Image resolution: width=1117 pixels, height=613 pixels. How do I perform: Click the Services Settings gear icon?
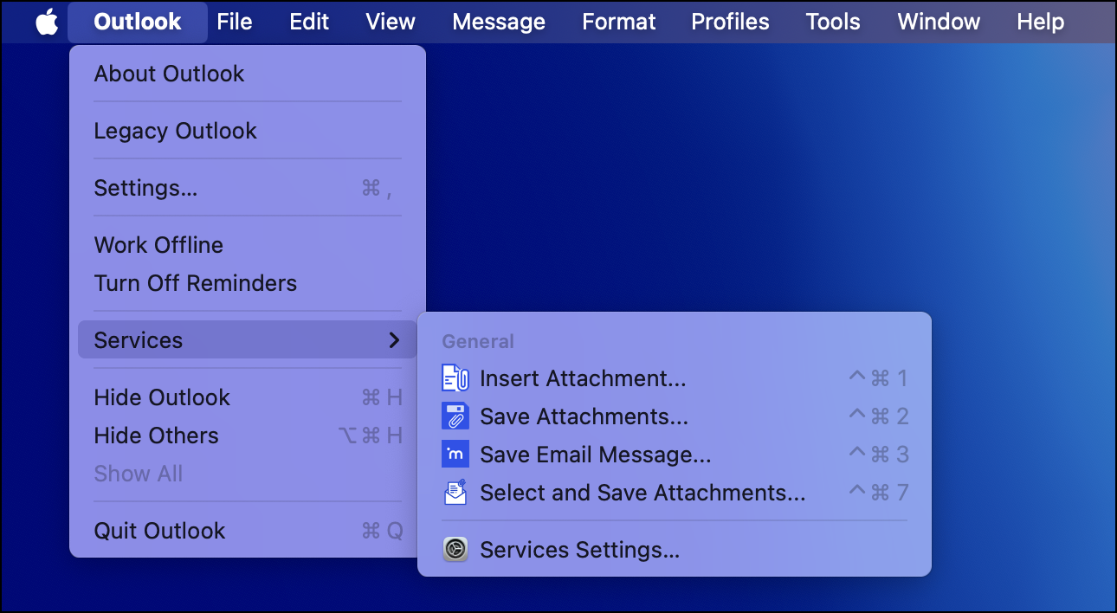pos(455,550)
